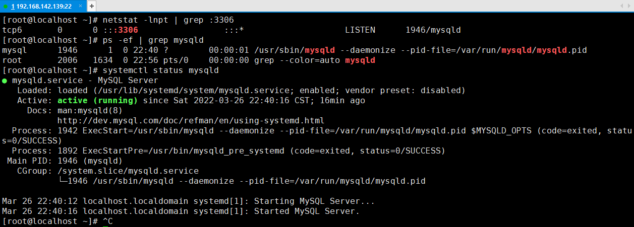Click '1946/mysqld' in netstat output
This screenshot has width=634, height=227.
click(x=433, y=30)
